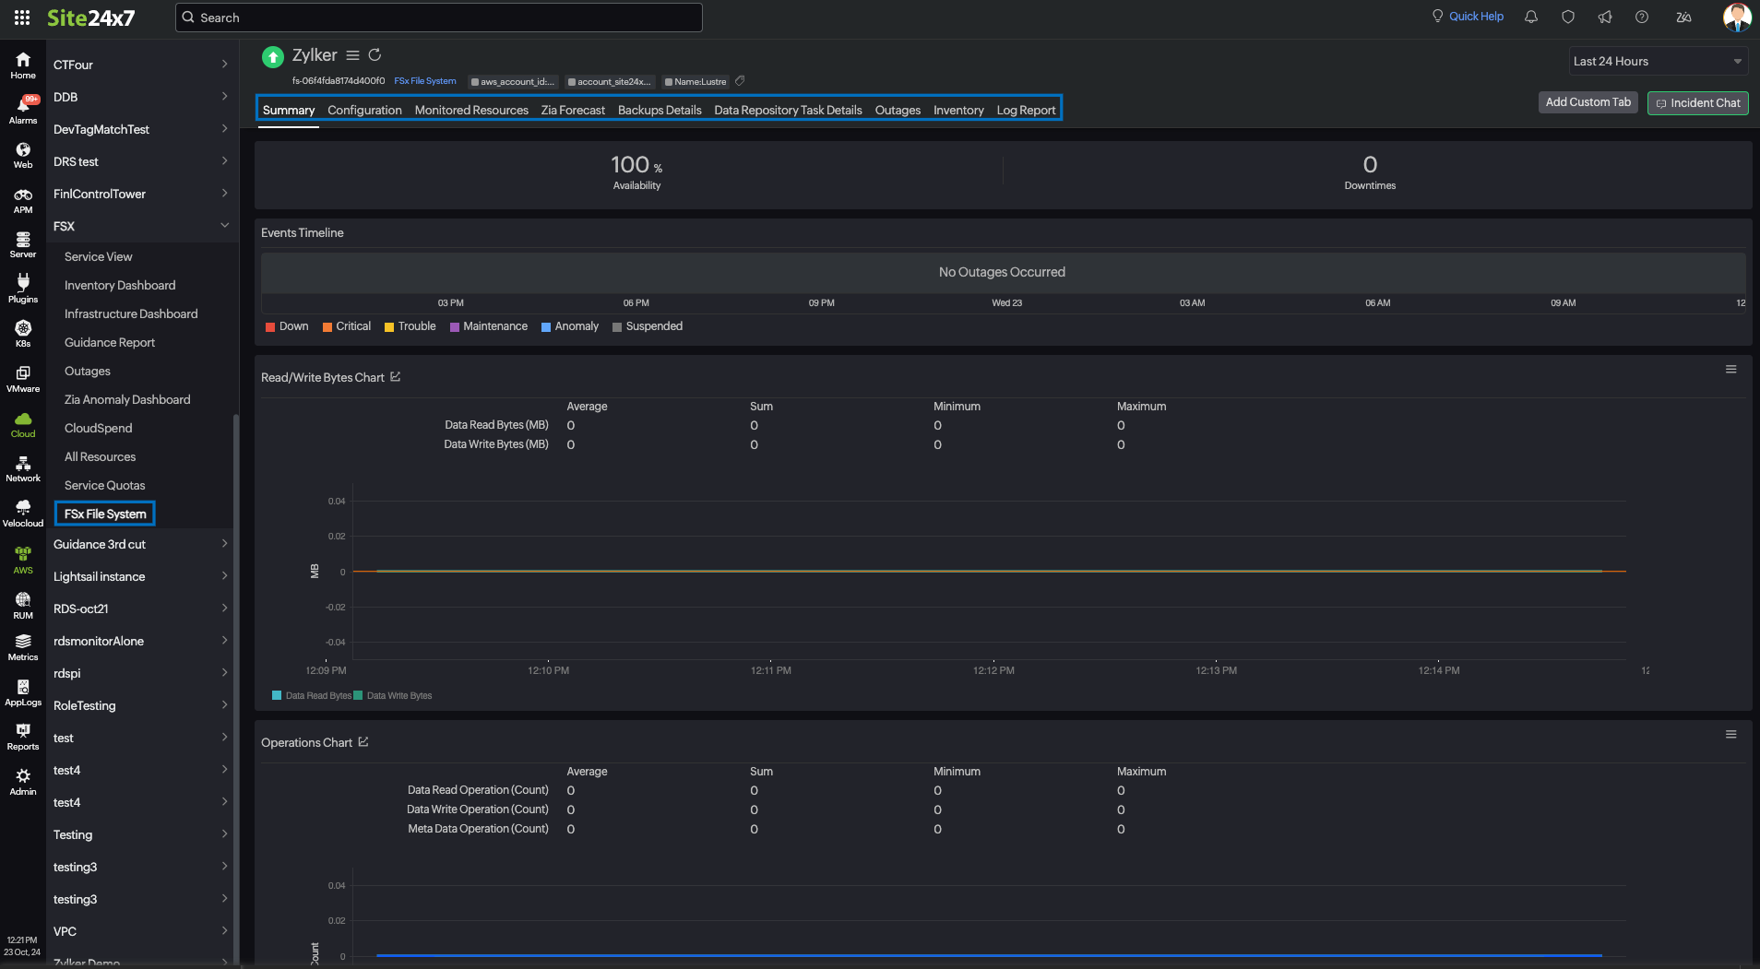Click the Search input field
The height and width of the screenshot is (969, 1760).
(x=439, y=18)
